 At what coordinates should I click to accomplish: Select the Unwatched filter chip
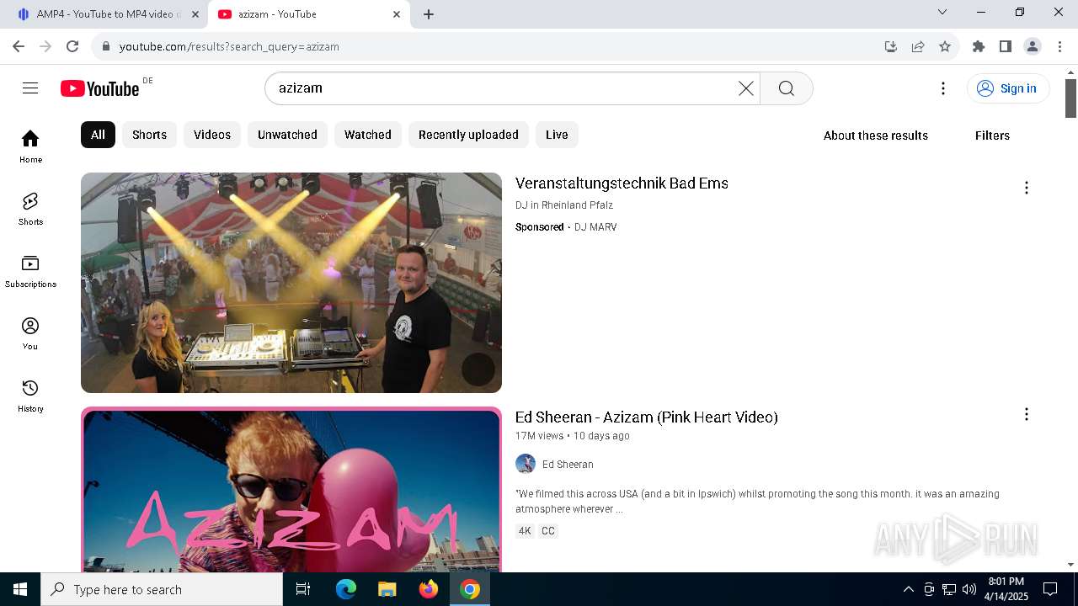(x=287, y=135)
